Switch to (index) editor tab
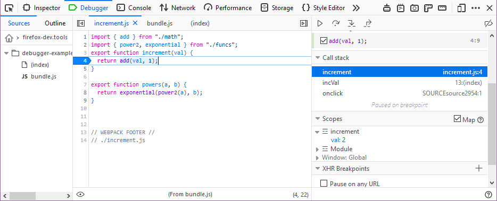 pos(200,23)
